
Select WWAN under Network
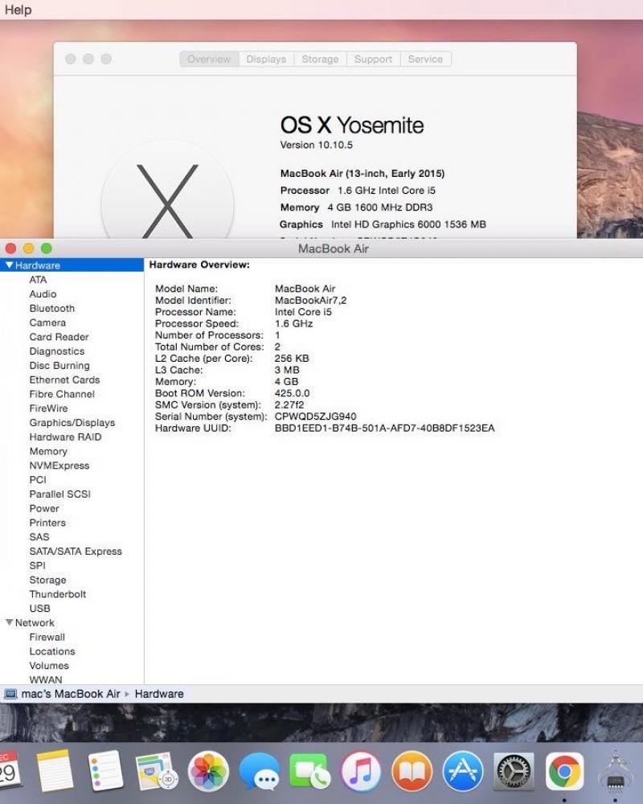tap(46, 679)
